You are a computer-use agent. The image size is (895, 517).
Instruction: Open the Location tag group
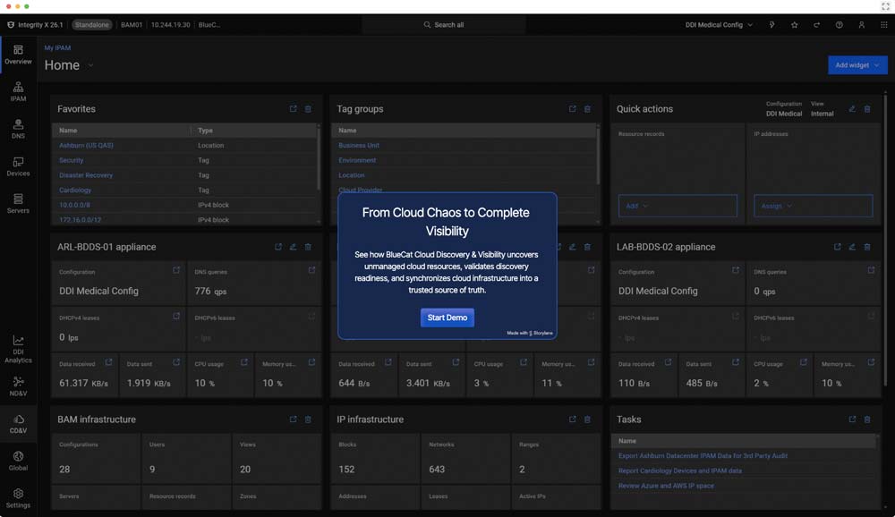(351, 175)
